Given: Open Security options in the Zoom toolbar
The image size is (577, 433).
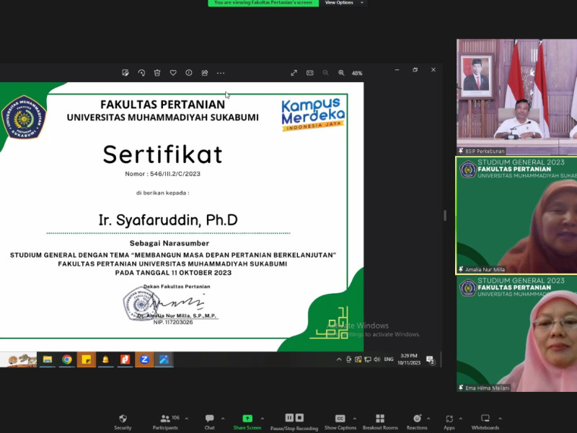Looking at the screenshot, I should pos(123,422).
